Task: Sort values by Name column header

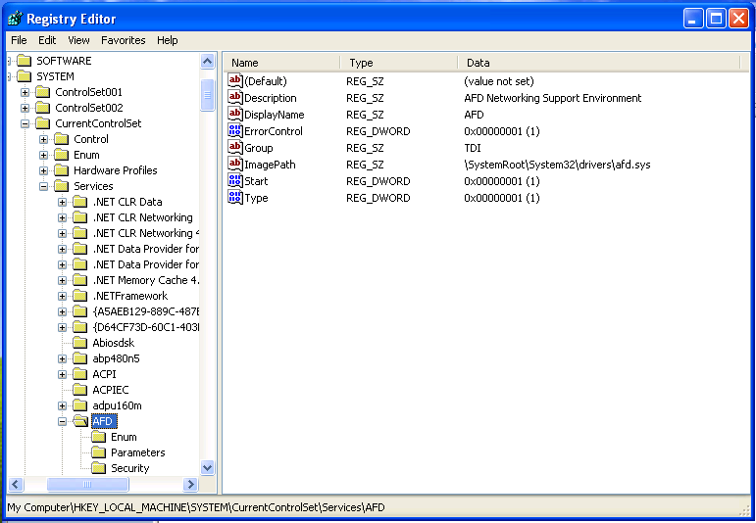Action: pyautogui.click(x=282, y=63)
